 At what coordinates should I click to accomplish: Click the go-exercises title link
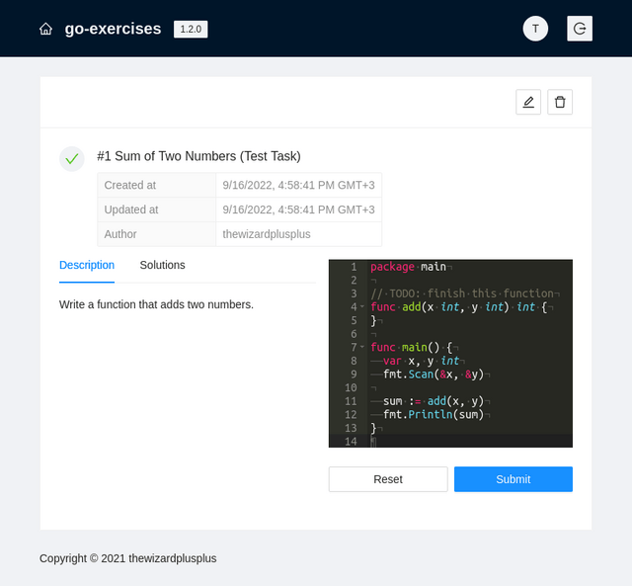point(113,29)
